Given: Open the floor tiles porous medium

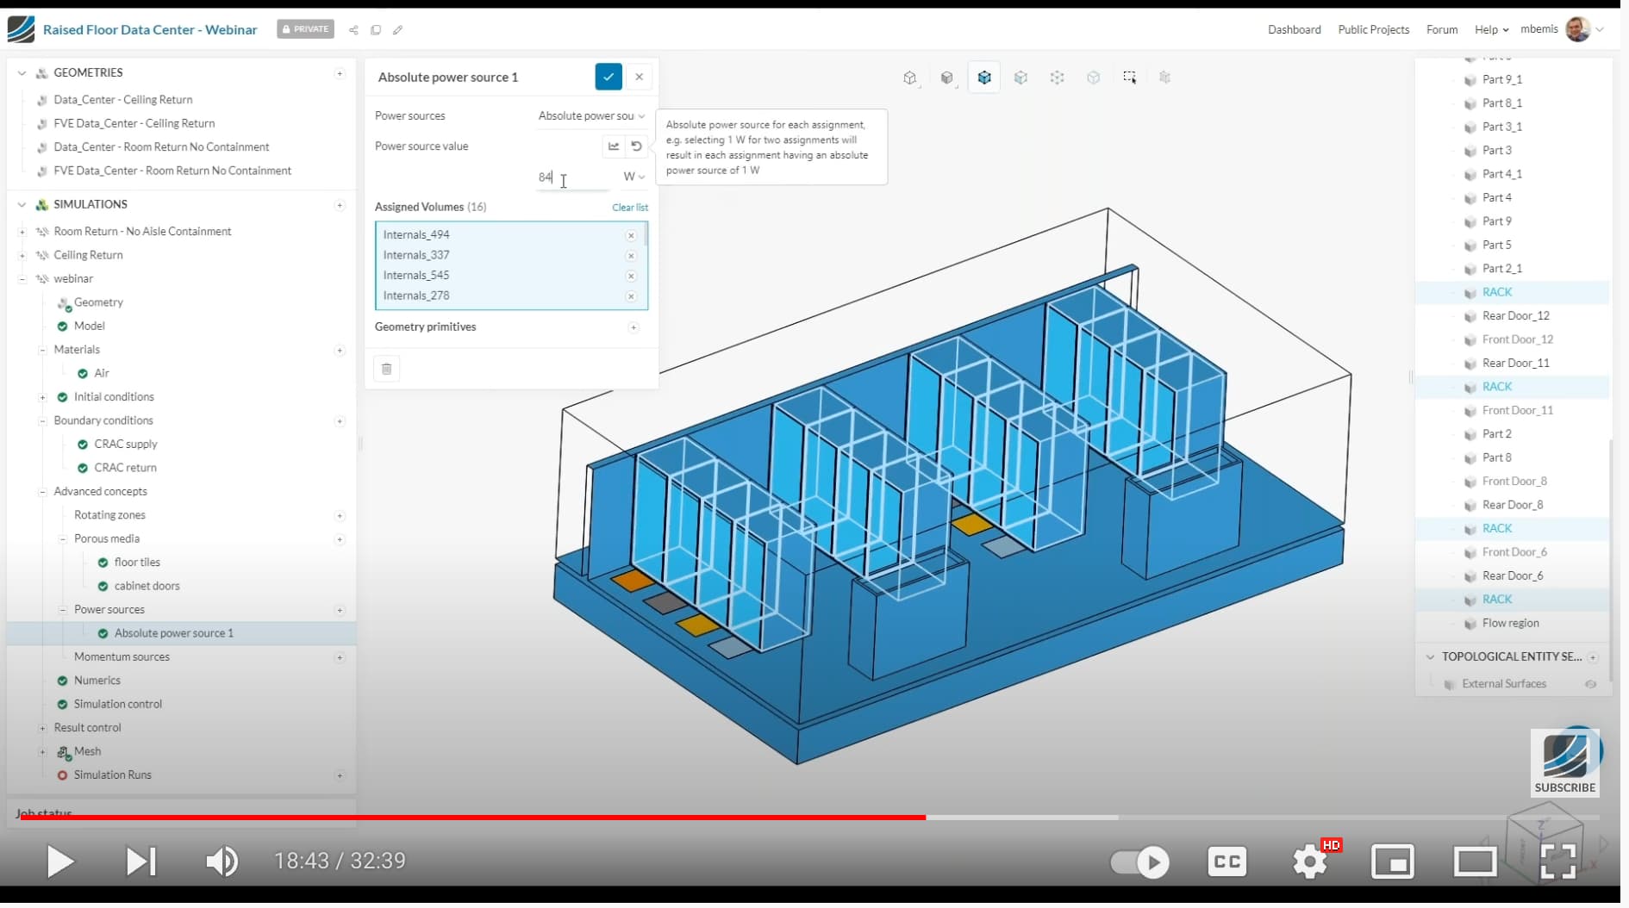Looking at the screenshot, I should pos(137,563).
